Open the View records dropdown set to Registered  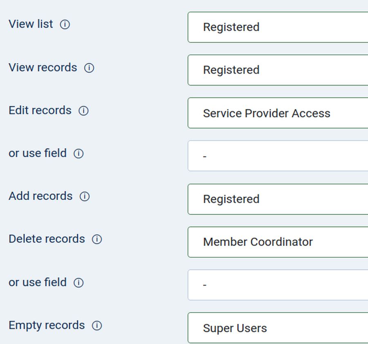[x=278, y=70]
